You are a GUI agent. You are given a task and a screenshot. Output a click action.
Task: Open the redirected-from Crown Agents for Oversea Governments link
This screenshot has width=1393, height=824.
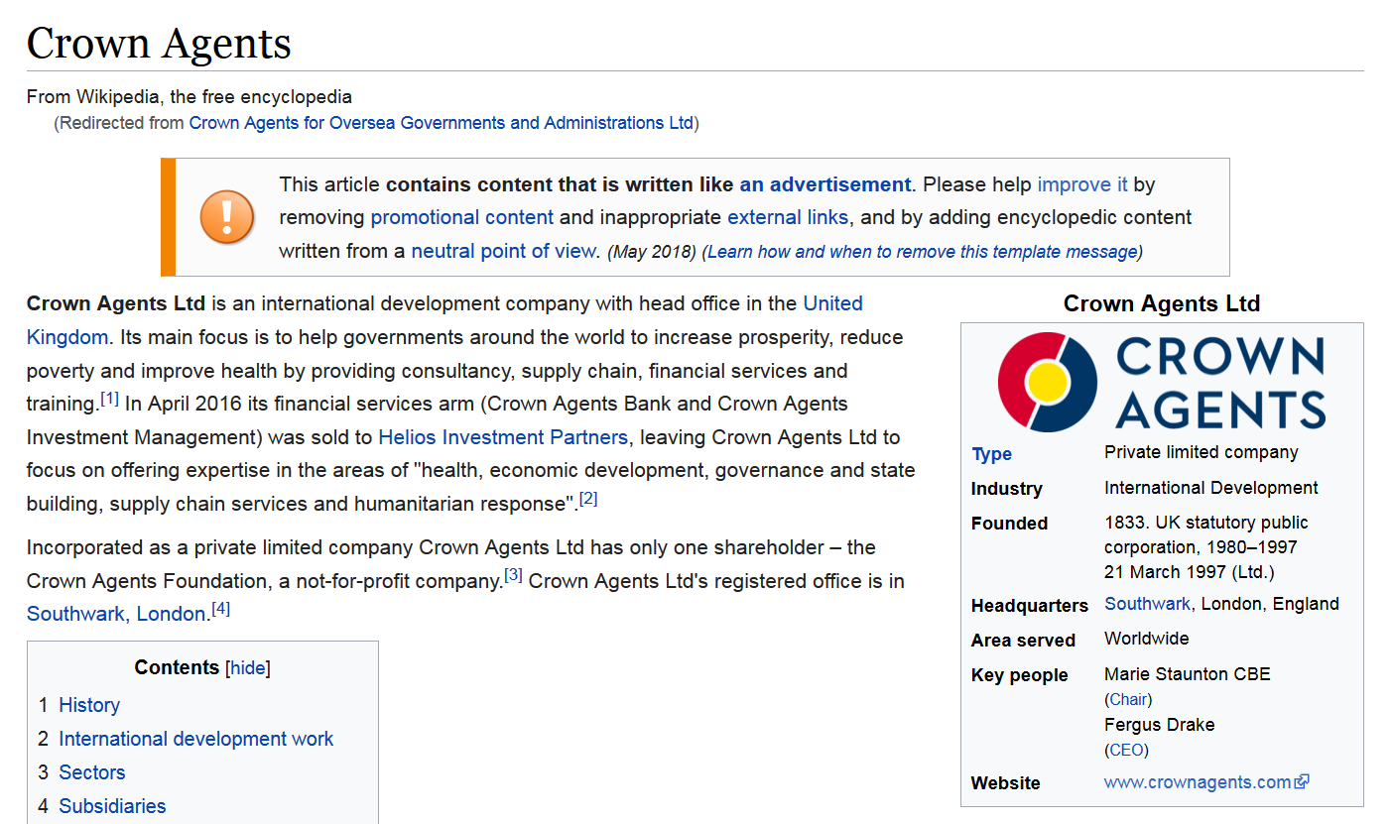coord(441,123)
